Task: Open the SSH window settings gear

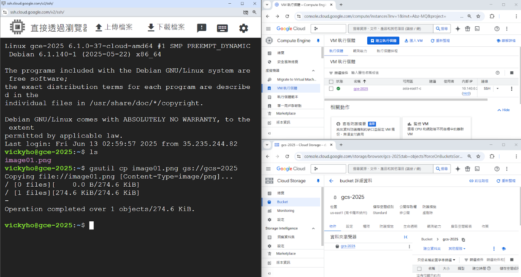Action: point(243,28)
